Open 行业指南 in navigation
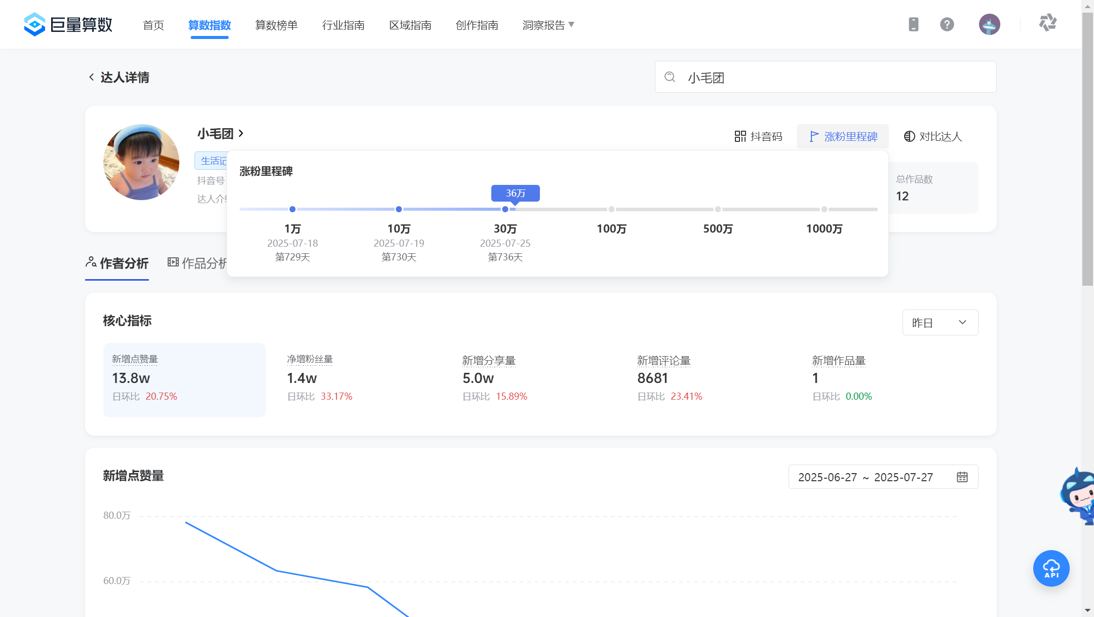The height and width of the screenshot is (617, 1094). 343,25
